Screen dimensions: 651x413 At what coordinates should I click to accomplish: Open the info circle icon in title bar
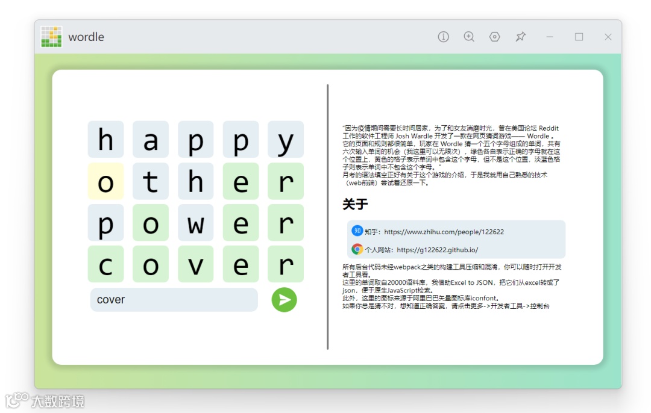click(444, 37)
